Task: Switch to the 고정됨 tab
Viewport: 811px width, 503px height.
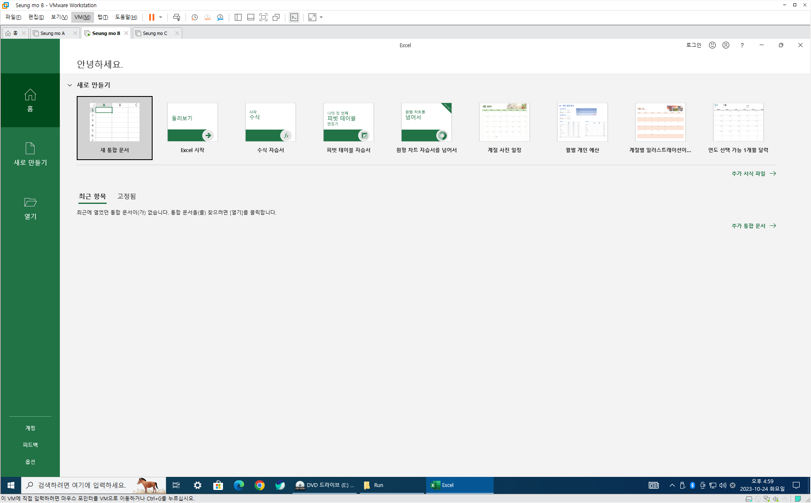Action: (126, 196)
